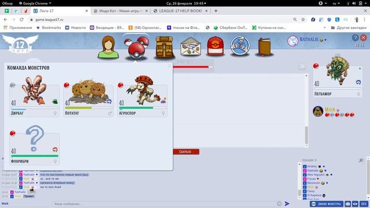Open the brown book icon
Image resolution: width=370 pixels, height=208 pixels.
pos(264,47)
